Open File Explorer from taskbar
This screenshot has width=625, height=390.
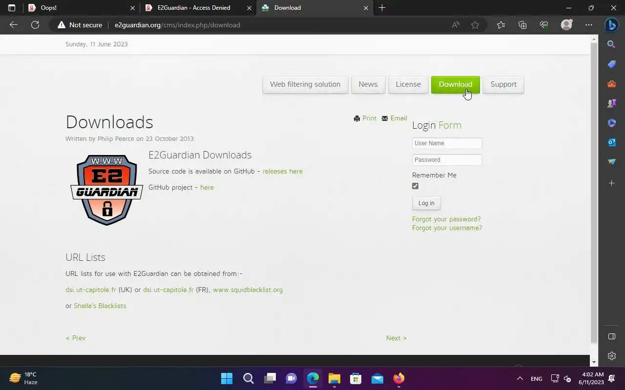coord(334,378)
